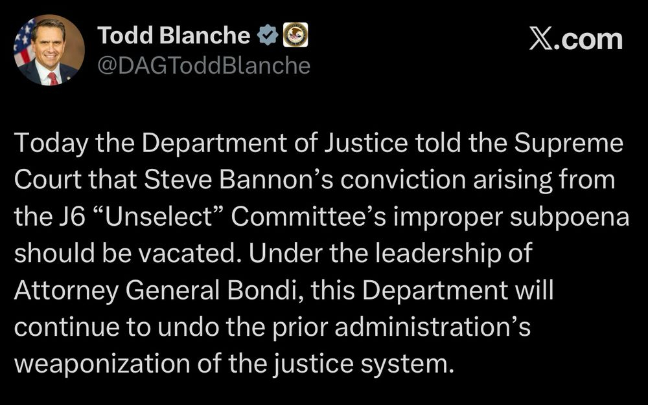
Task: Click the Justice Department seal badge
Action: coord(296,36)
